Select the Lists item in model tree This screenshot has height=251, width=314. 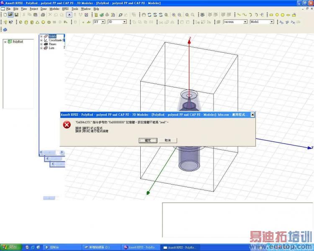tap(51, 48)
